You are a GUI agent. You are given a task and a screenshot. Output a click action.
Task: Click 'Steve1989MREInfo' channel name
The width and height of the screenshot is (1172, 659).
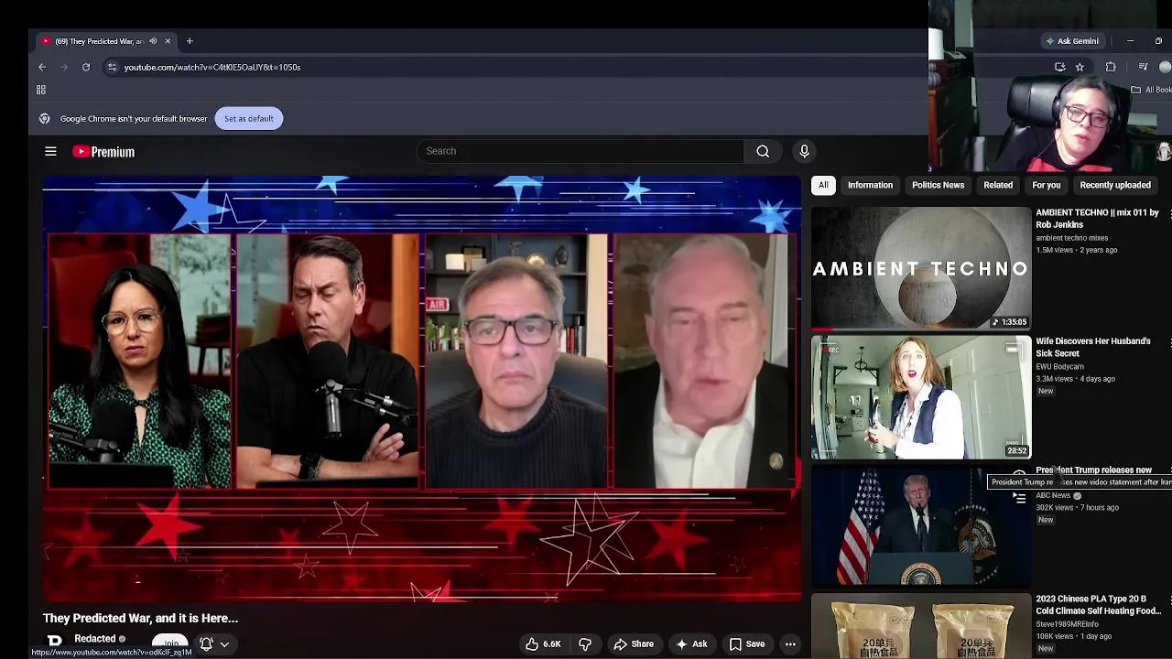click(x=1068, y=624)
